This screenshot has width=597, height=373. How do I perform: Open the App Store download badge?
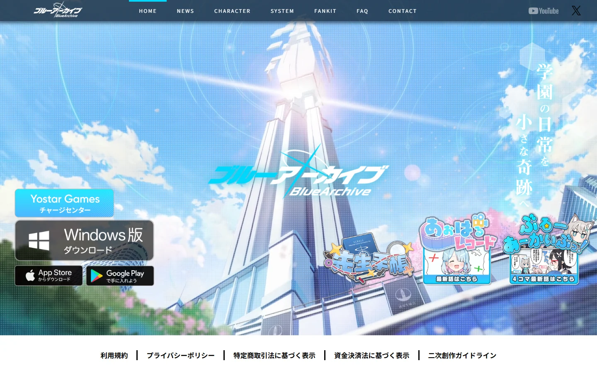click(x=49, y=276)
